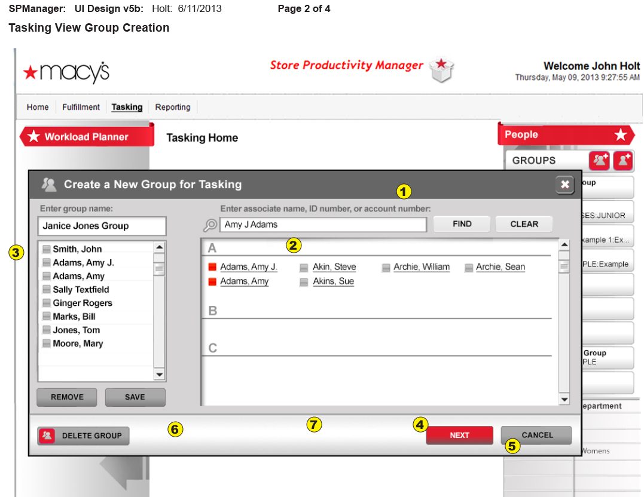Click the magnifier search icon beside associate field
This screenshot has height=497, width=644.
pos(210,225)
